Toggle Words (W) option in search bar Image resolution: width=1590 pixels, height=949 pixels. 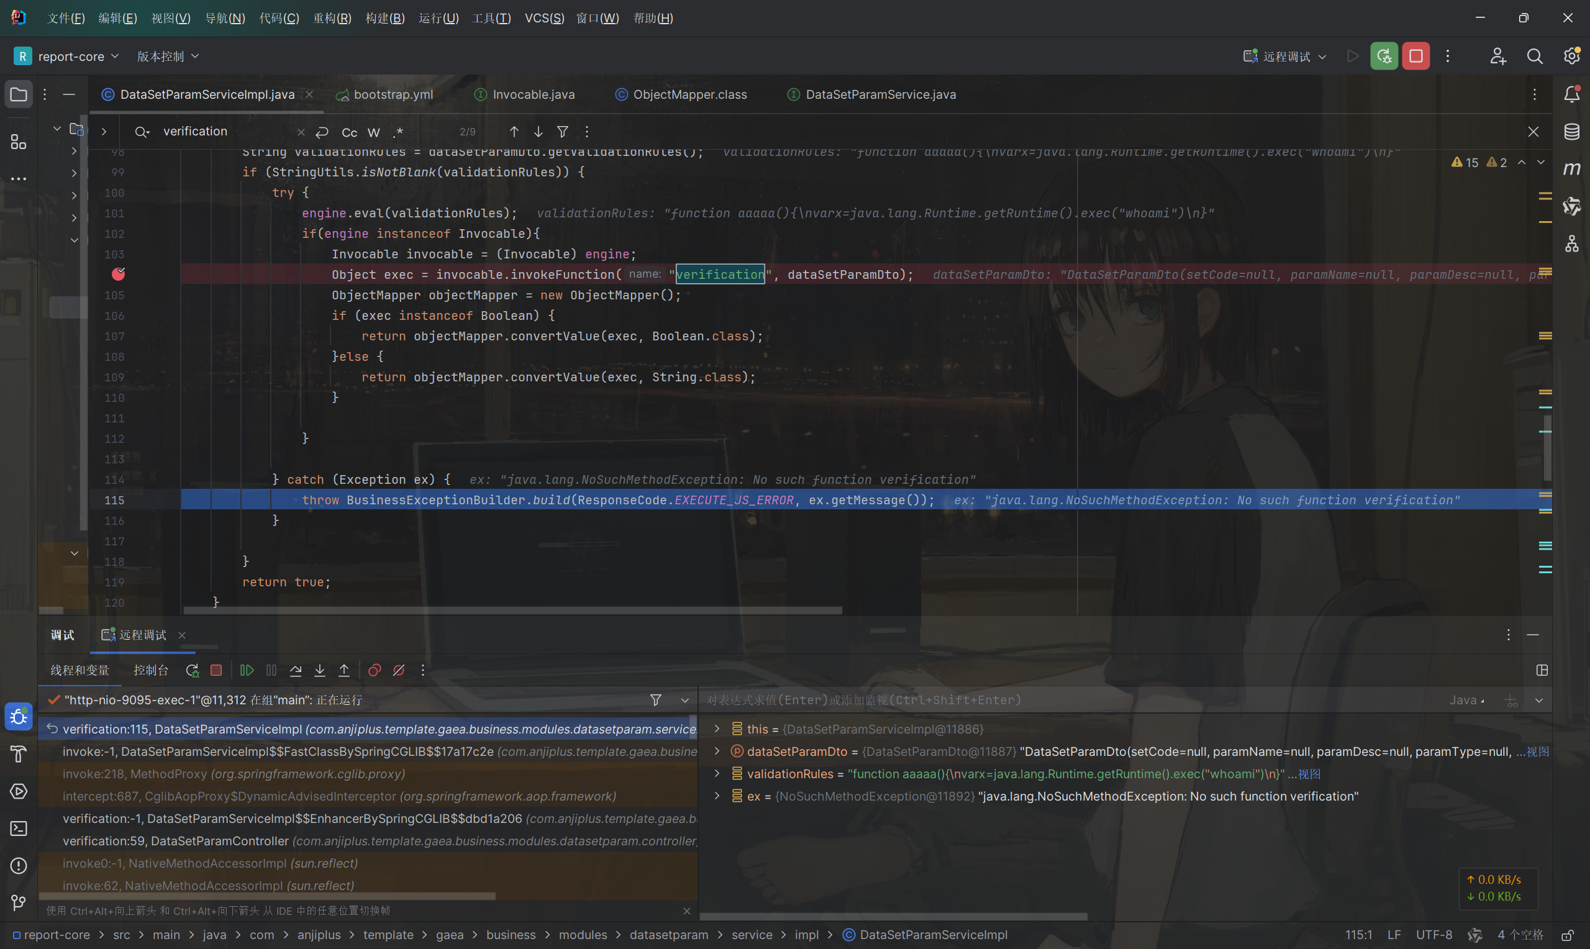click(374, 132)
